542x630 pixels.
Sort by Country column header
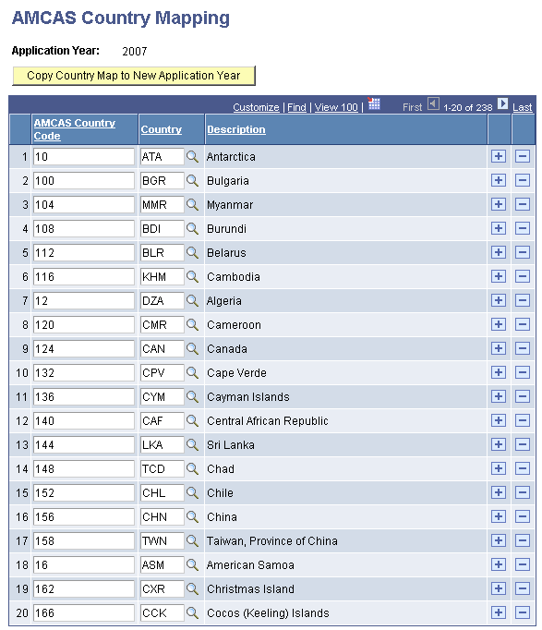(x=162, y=129)
